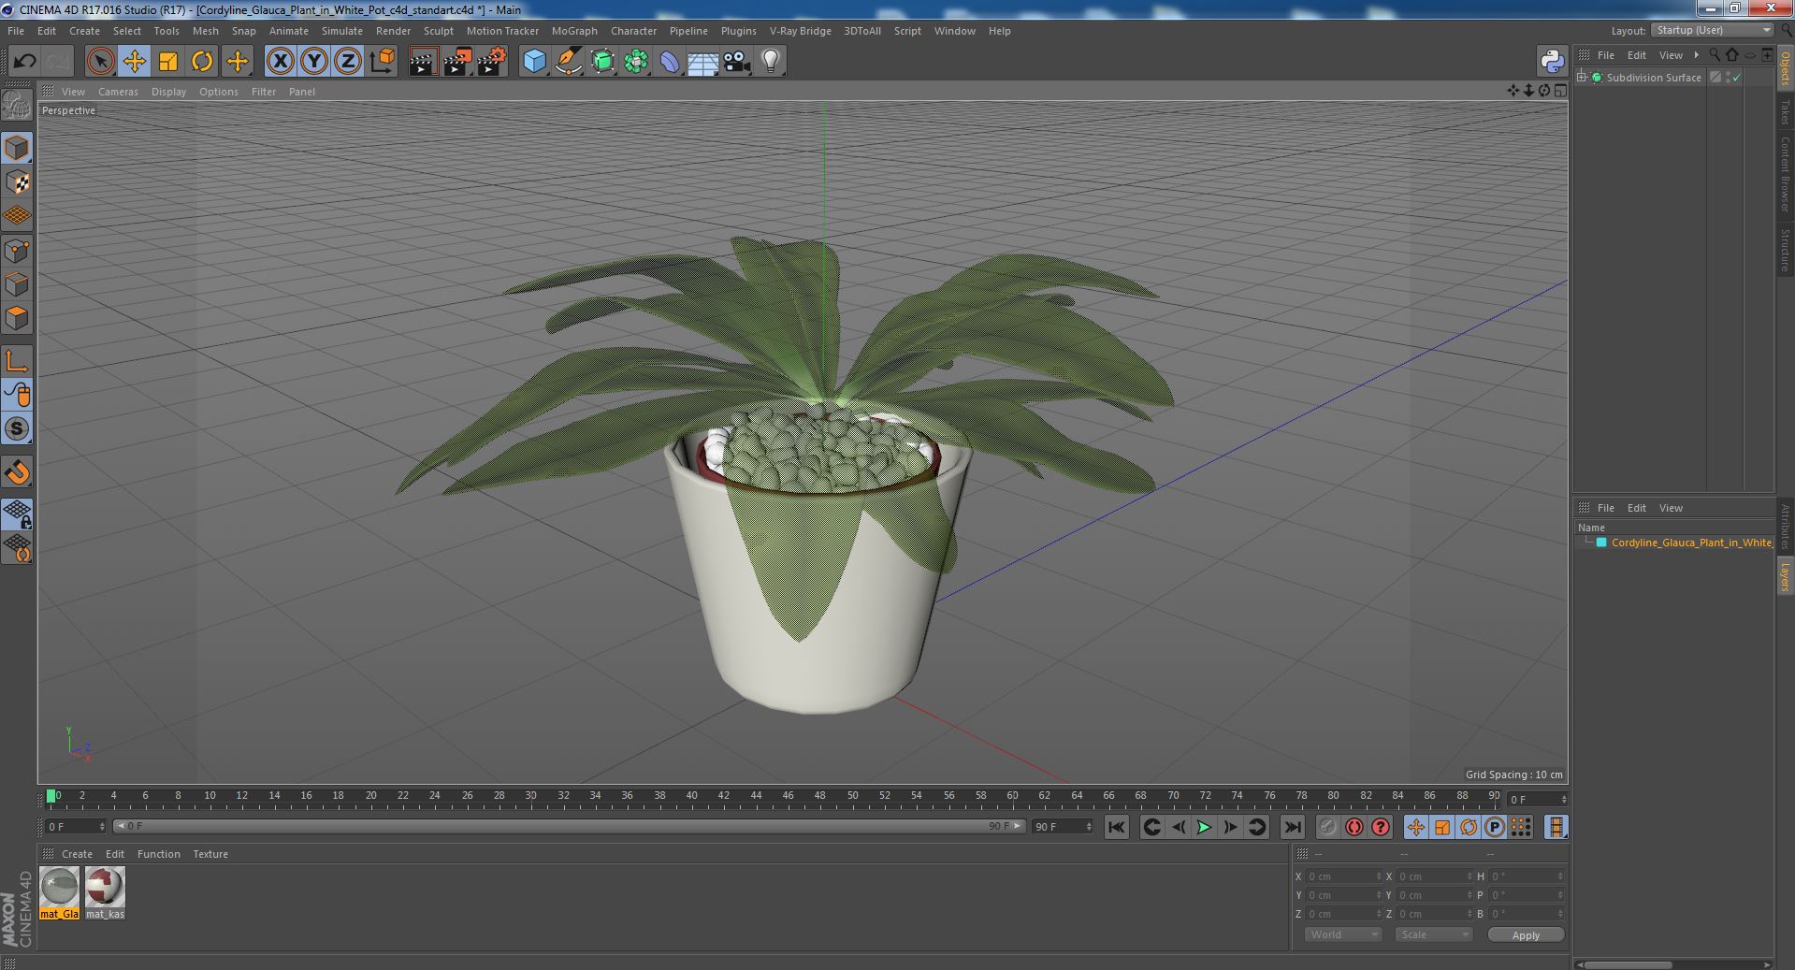1795x970 pixels.
Task: Open V-Ray Bridge menu
Action: (800, 31)
